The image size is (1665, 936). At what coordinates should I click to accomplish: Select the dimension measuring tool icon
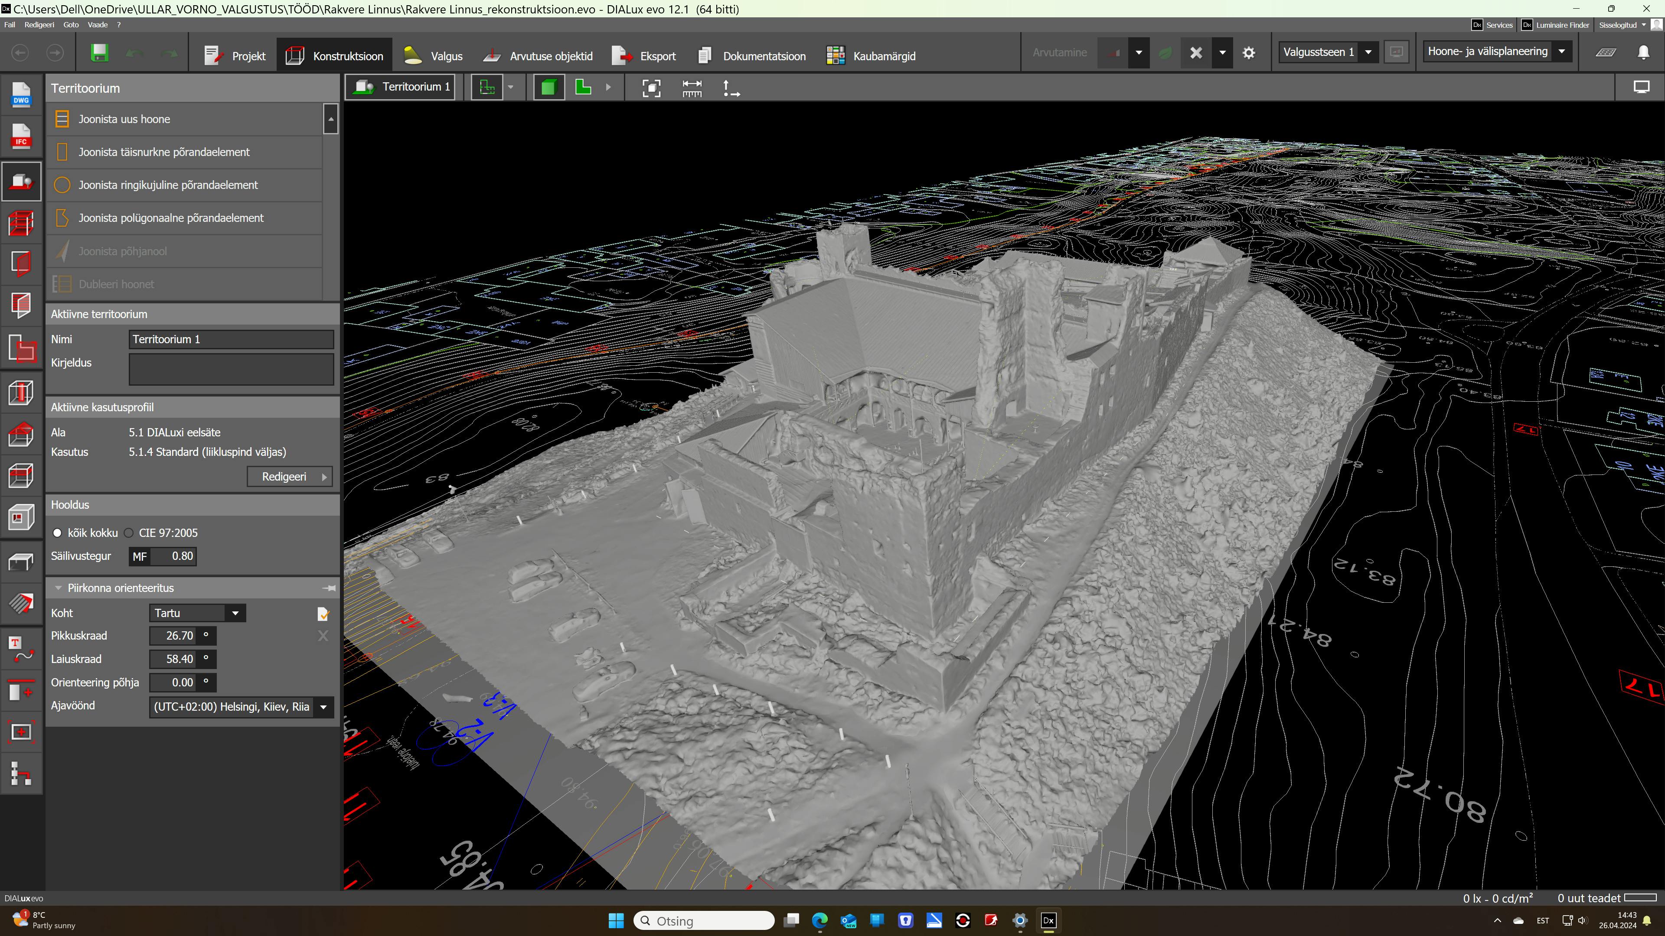pyautogui.click(x=692, y=88)
